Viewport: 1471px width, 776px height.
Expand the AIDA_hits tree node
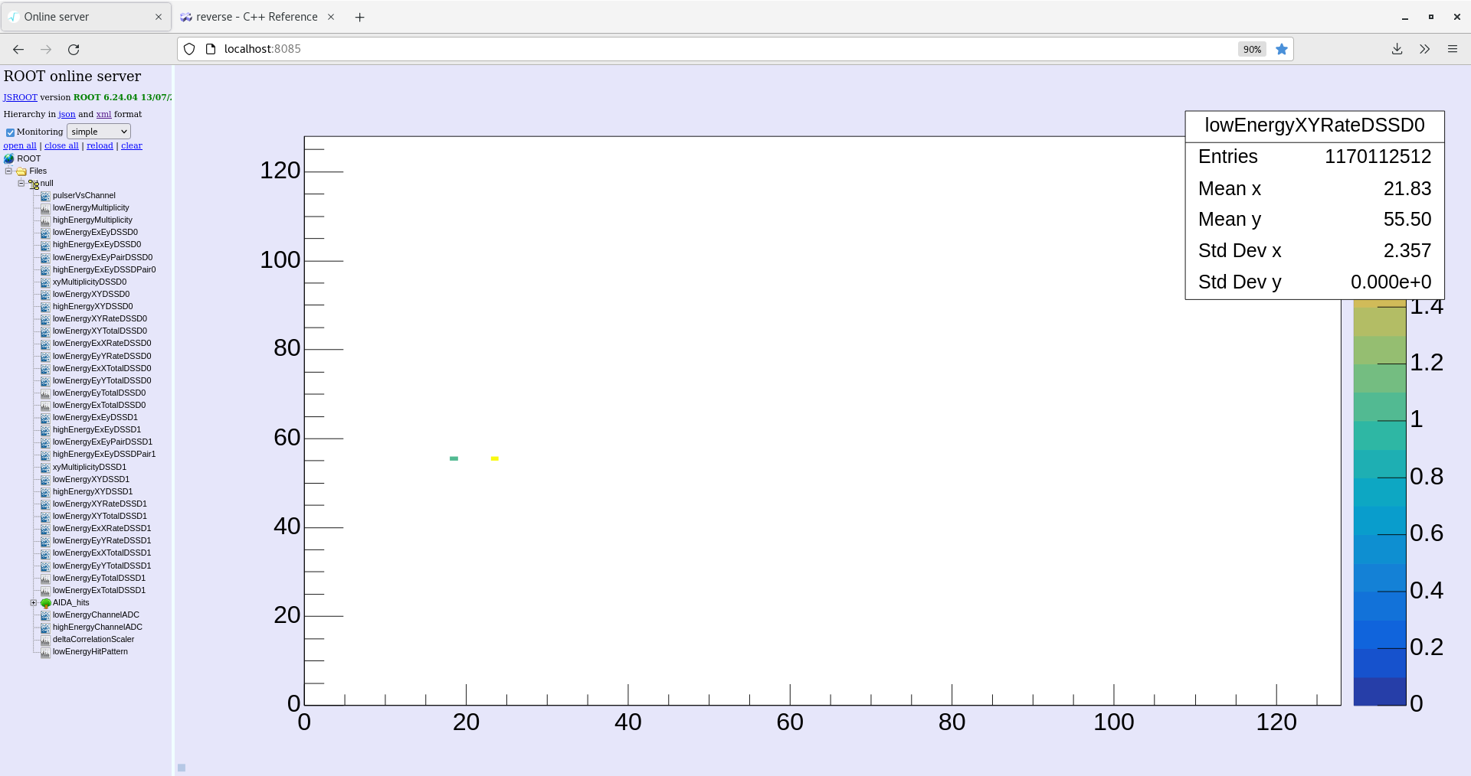point(33,602)
